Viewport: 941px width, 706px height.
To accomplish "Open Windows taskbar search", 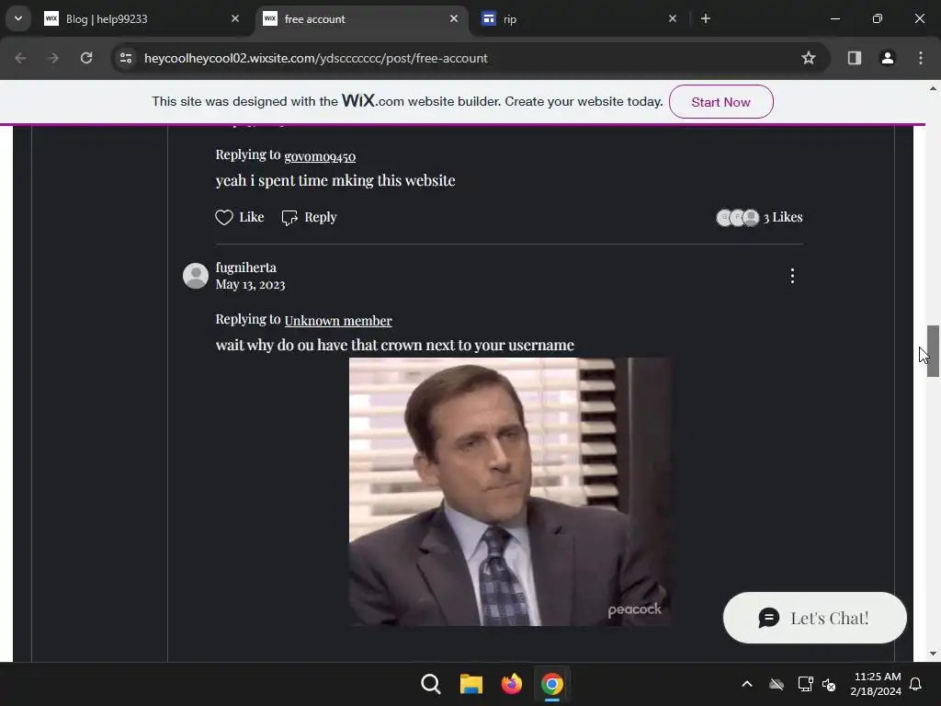I will (x=430, y=684).
